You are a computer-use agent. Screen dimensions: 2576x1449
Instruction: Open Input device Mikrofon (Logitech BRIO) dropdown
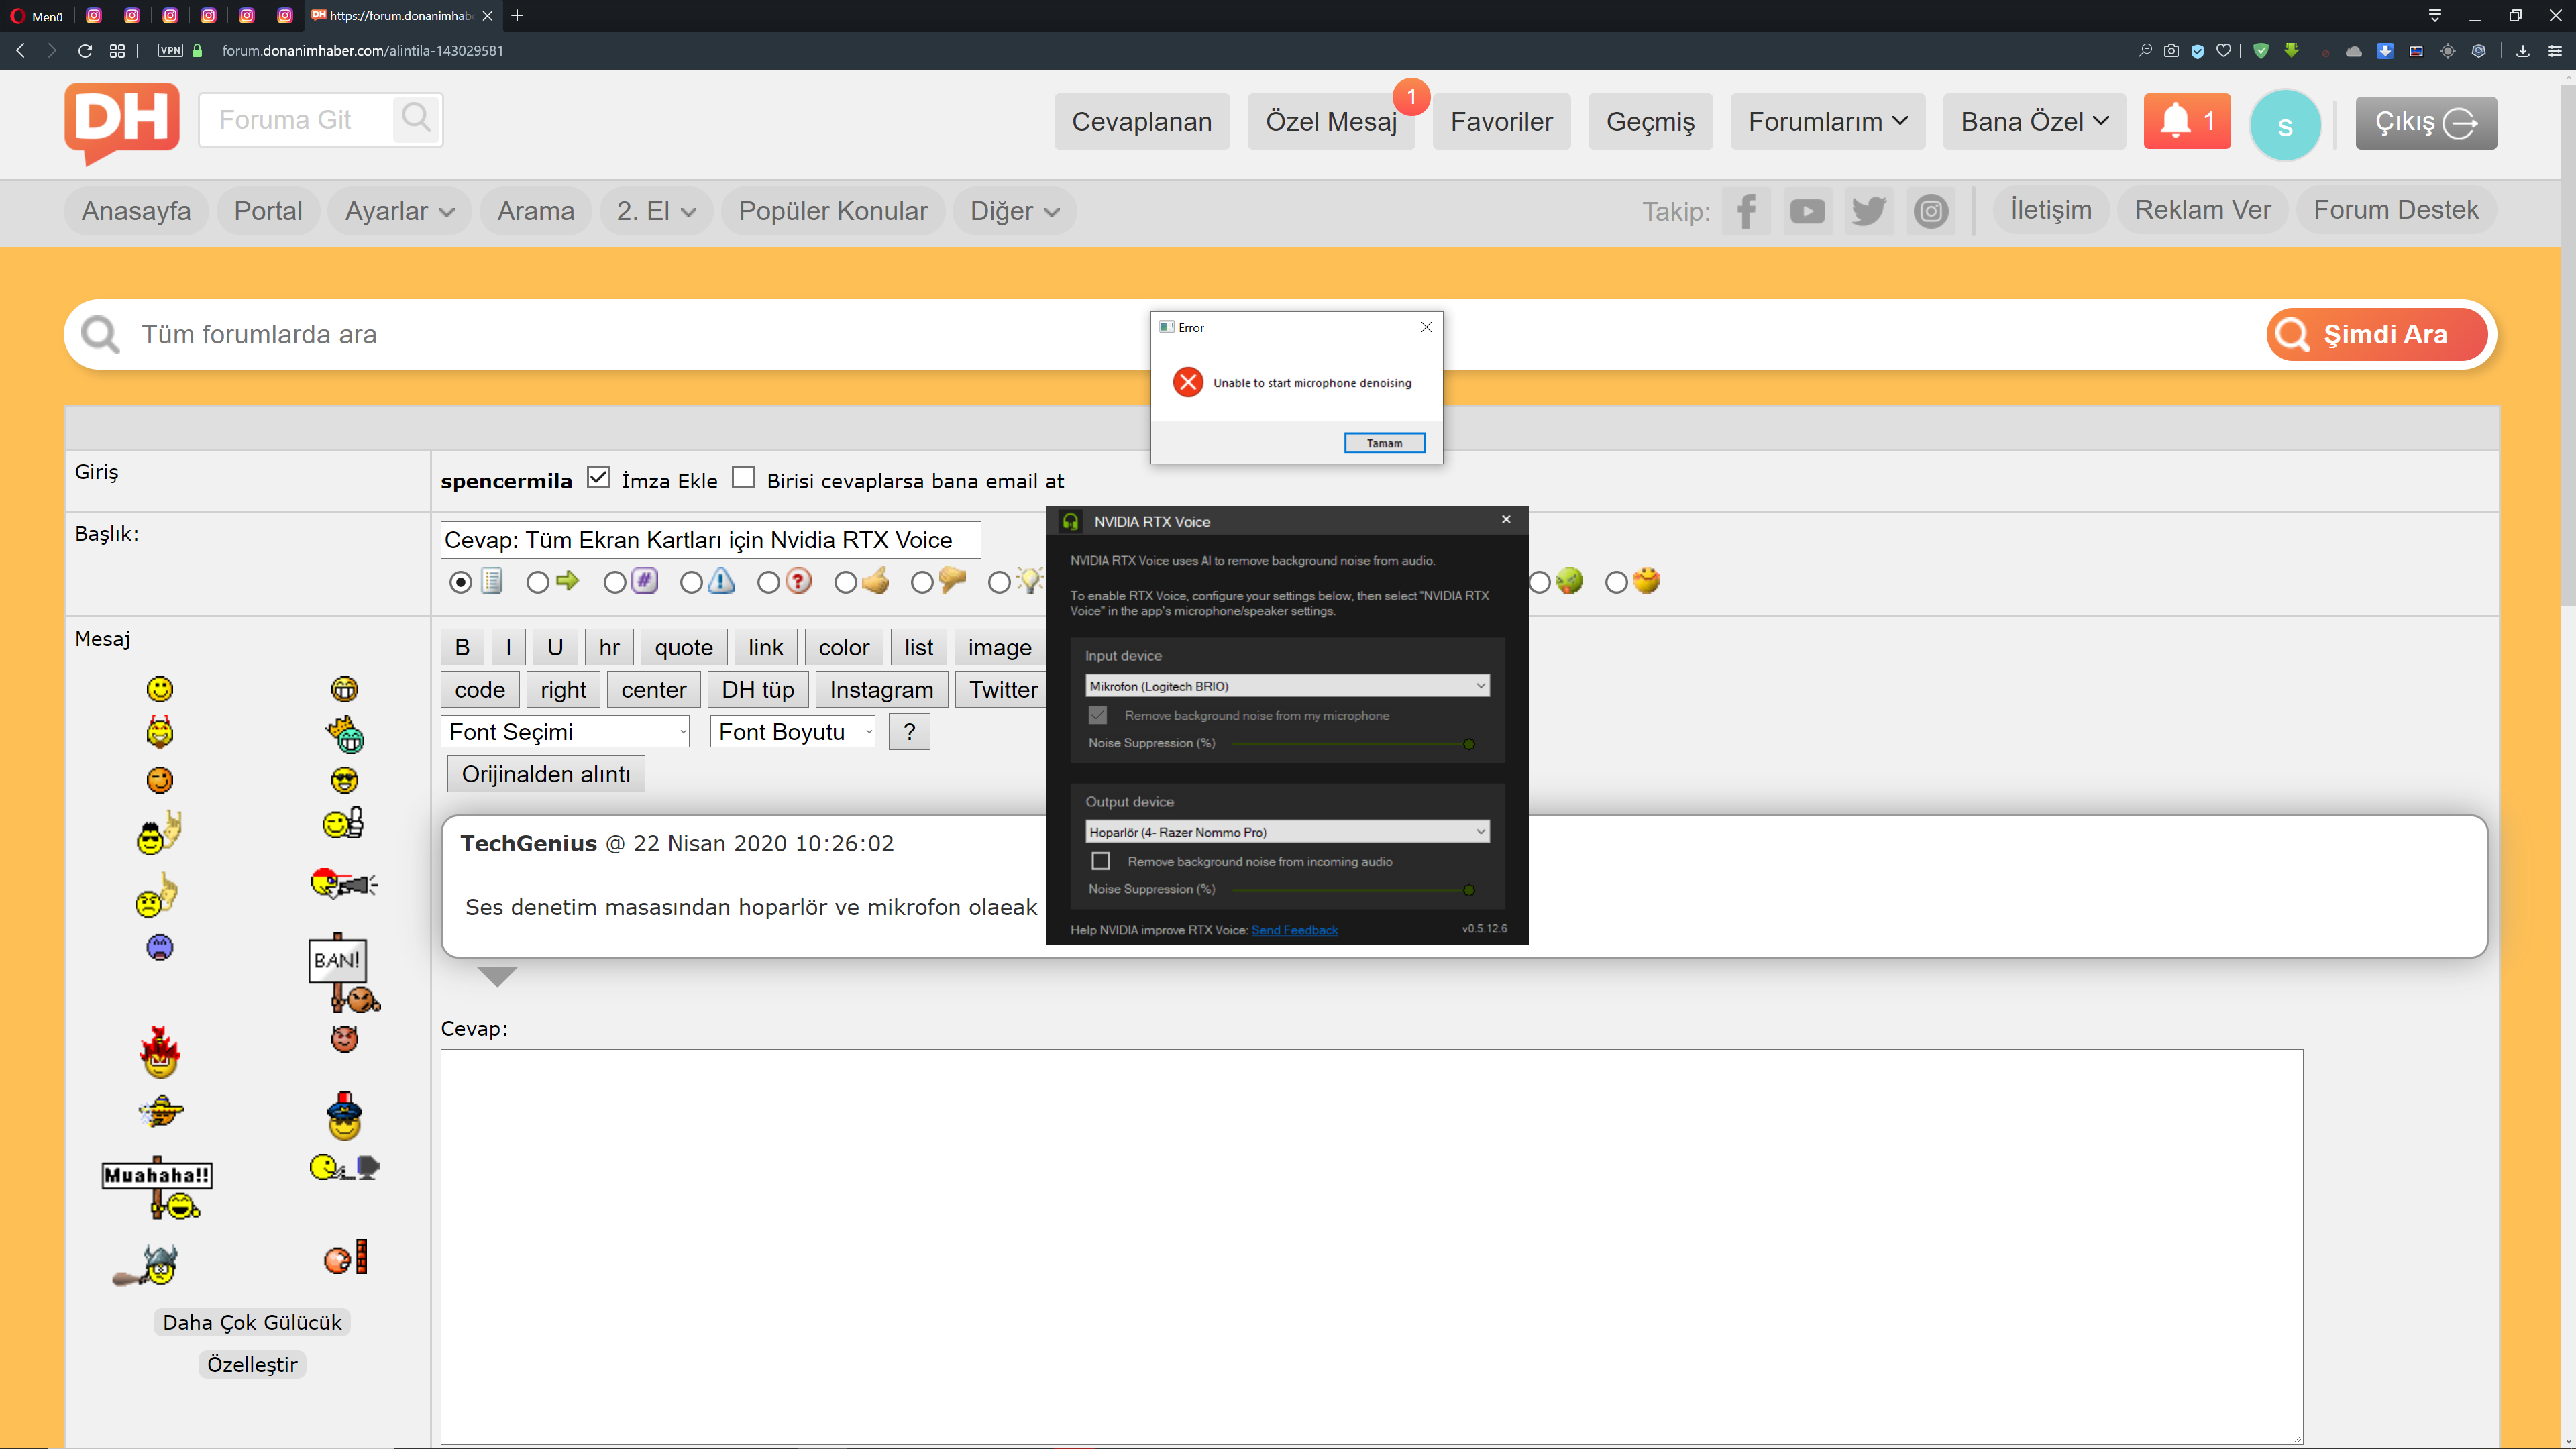click(x=1287, y=686)
